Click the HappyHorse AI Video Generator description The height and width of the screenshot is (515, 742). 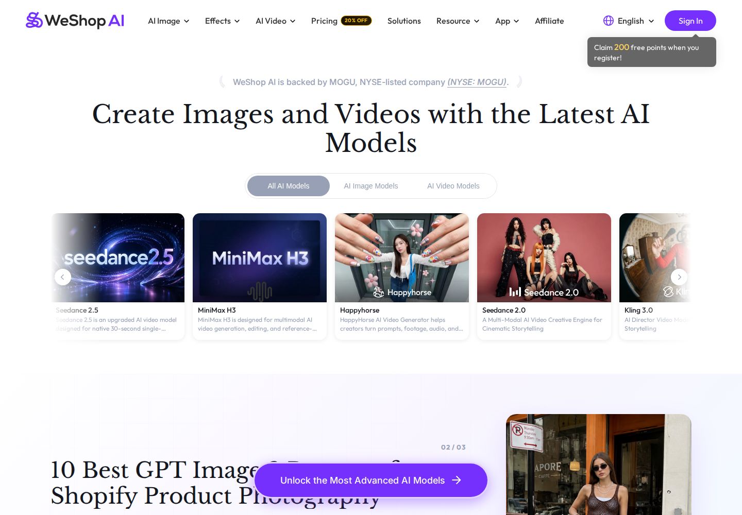[402, 324]
